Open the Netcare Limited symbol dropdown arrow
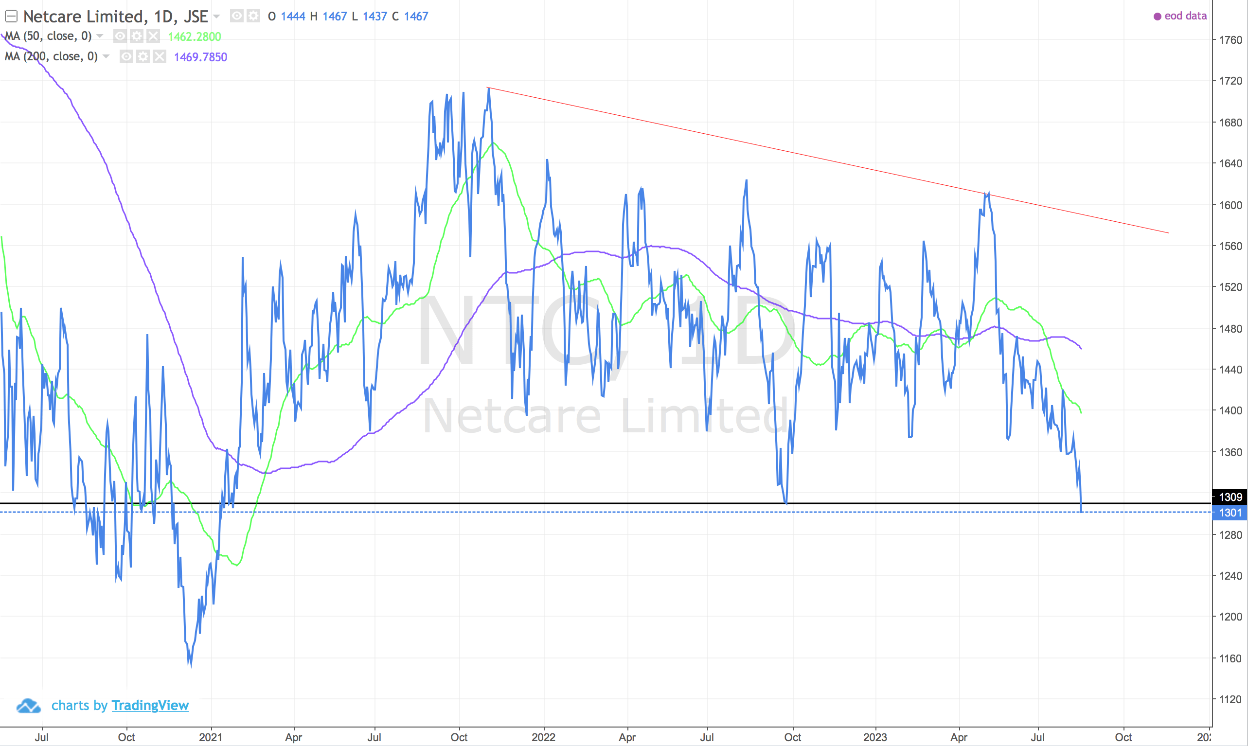The width and height of the screenshot is (1248, 746). [x=216, y=17]
